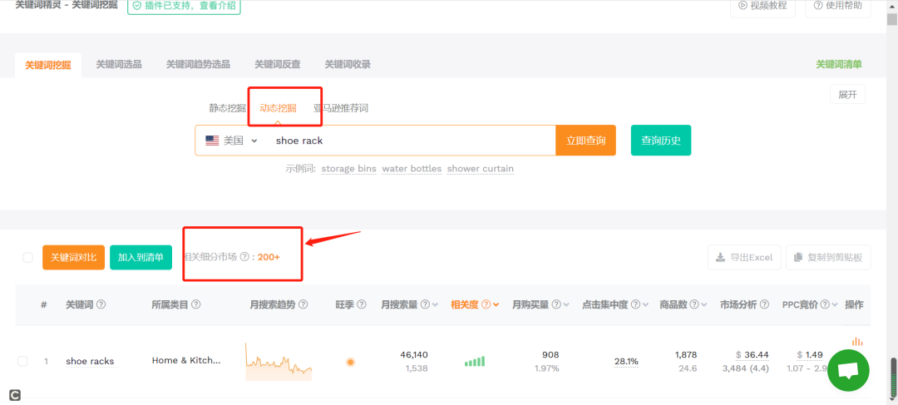Sort by 月购买量 using its arrow
This screenshot has width=898, height=405.
point(566,304)
